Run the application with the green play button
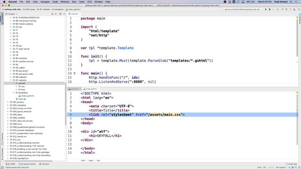 point(266,9)
